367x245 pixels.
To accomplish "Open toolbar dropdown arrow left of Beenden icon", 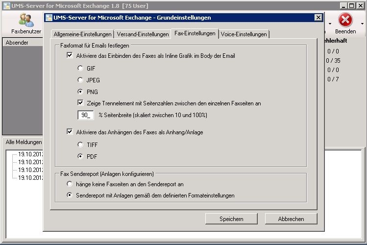I will click(330, 24).
